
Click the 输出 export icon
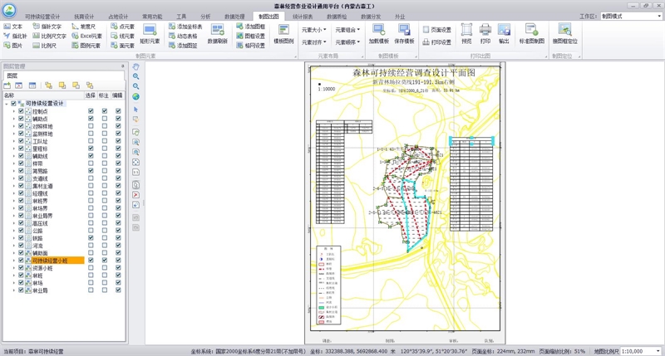pyautogui.click(x=504, y=32)
